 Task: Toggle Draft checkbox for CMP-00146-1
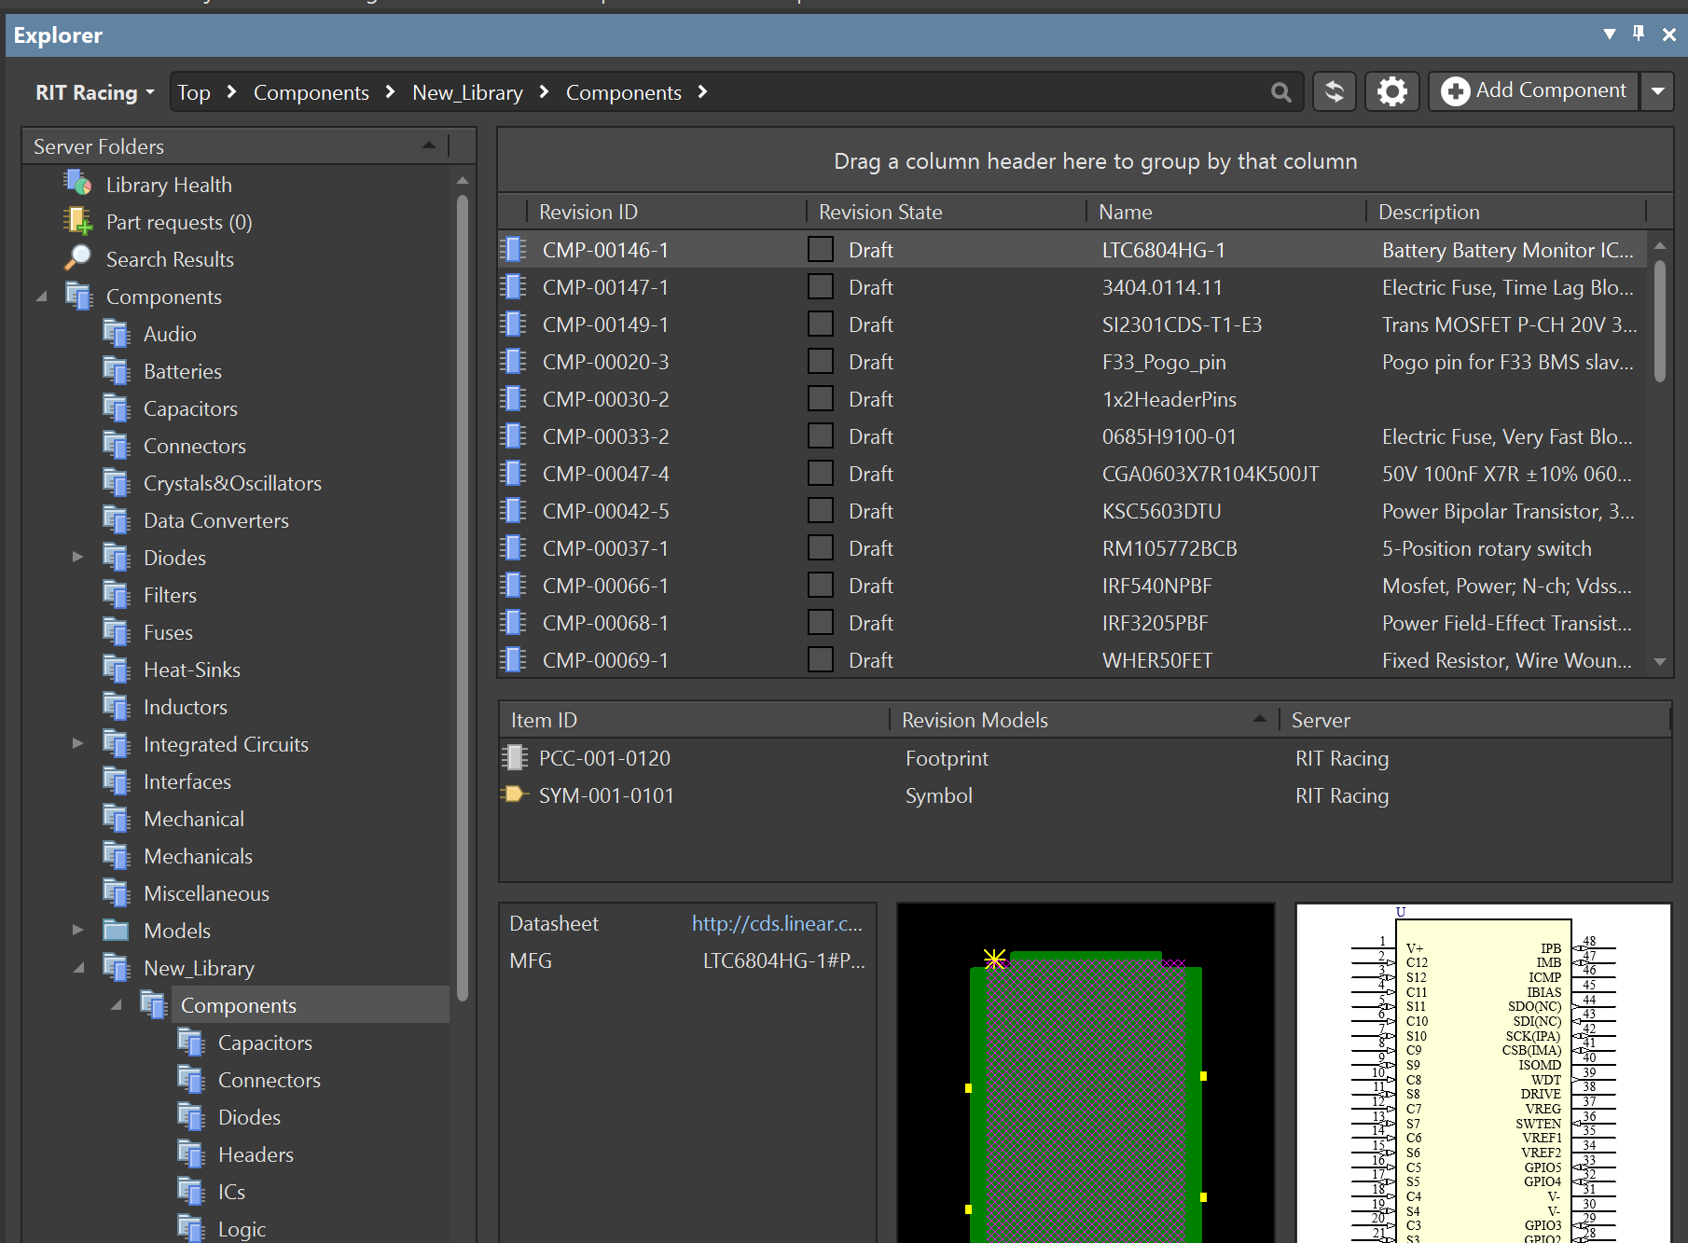(821, 249)
